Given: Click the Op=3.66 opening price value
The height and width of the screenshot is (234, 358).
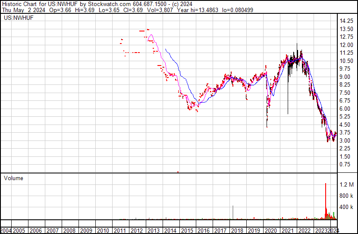Looking at the screenshot, I should [x=60, y=10].
